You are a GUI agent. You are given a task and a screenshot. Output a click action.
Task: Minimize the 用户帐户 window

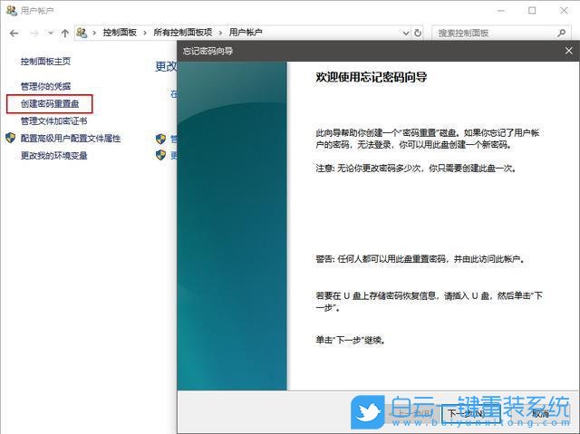tap(501, 10)
